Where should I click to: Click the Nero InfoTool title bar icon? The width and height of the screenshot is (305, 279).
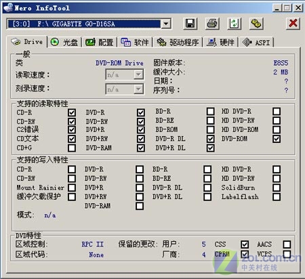[x=8, y=7]
